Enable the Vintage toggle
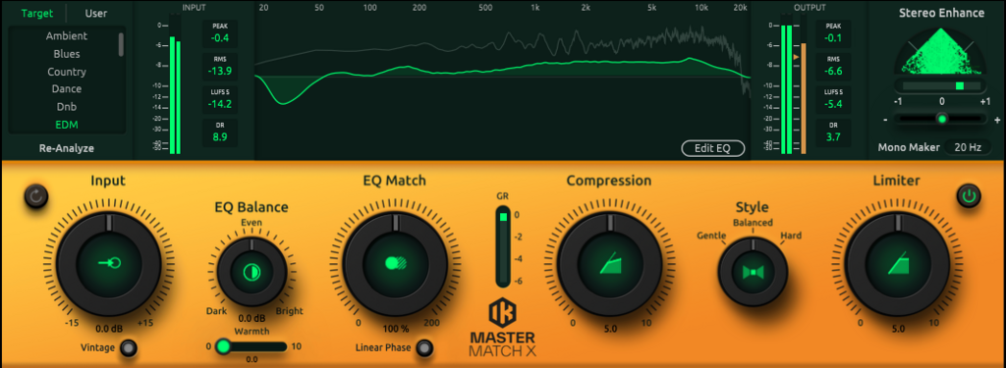 click(131, 348)
